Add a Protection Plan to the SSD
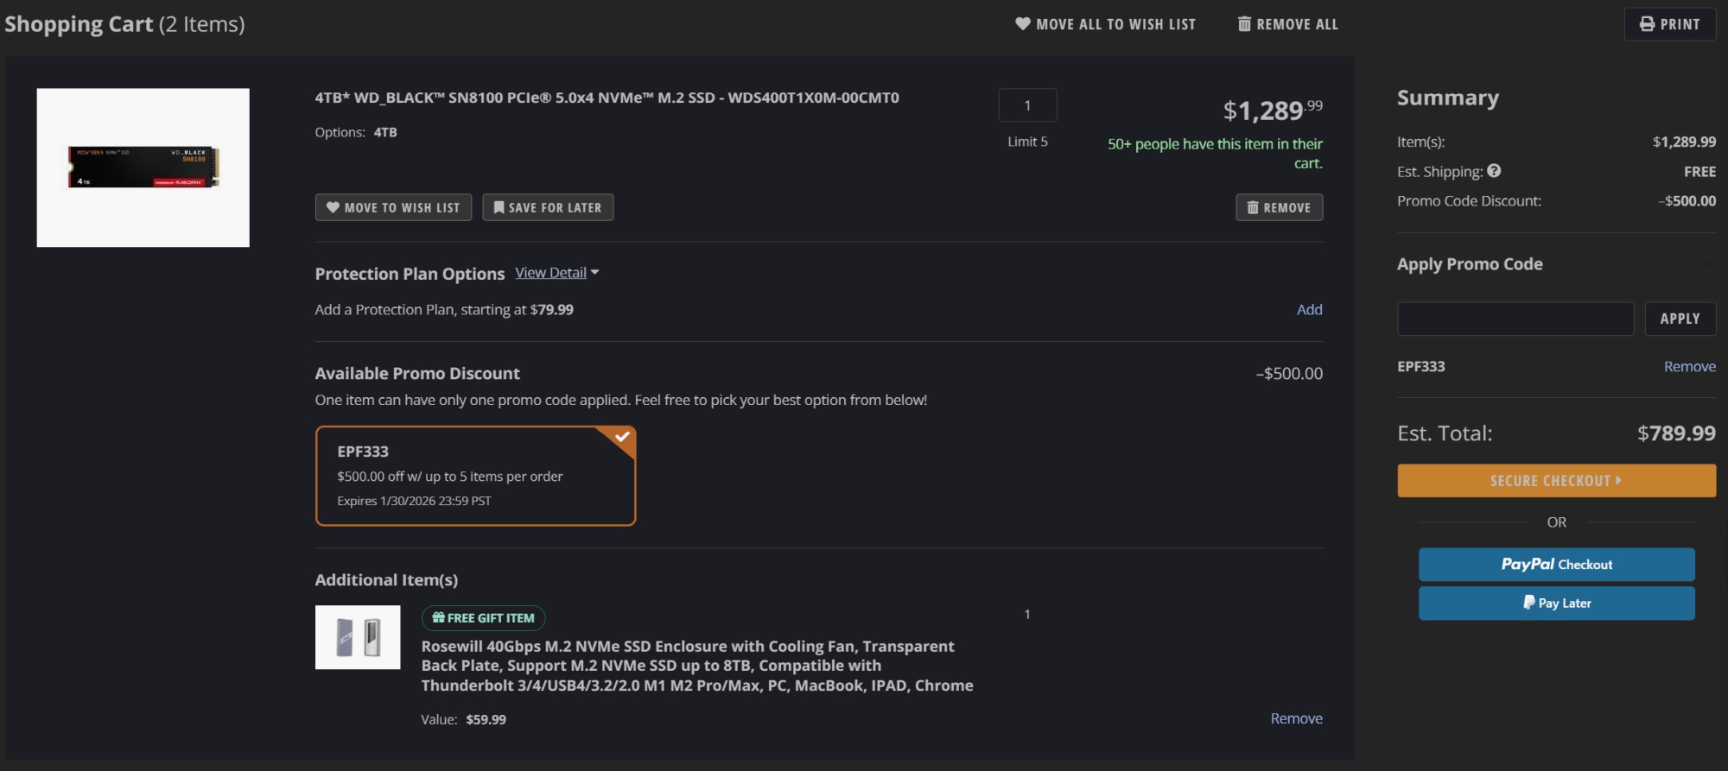 click(1309, 309)
